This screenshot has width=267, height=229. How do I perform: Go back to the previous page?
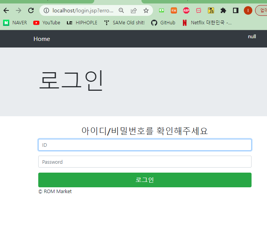point(6,10)
